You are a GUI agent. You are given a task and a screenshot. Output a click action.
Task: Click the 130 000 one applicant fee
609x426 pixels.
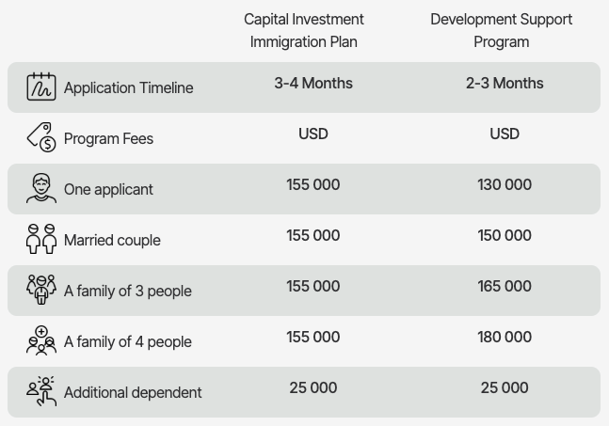pyautogui.click(x=505, y=184)
